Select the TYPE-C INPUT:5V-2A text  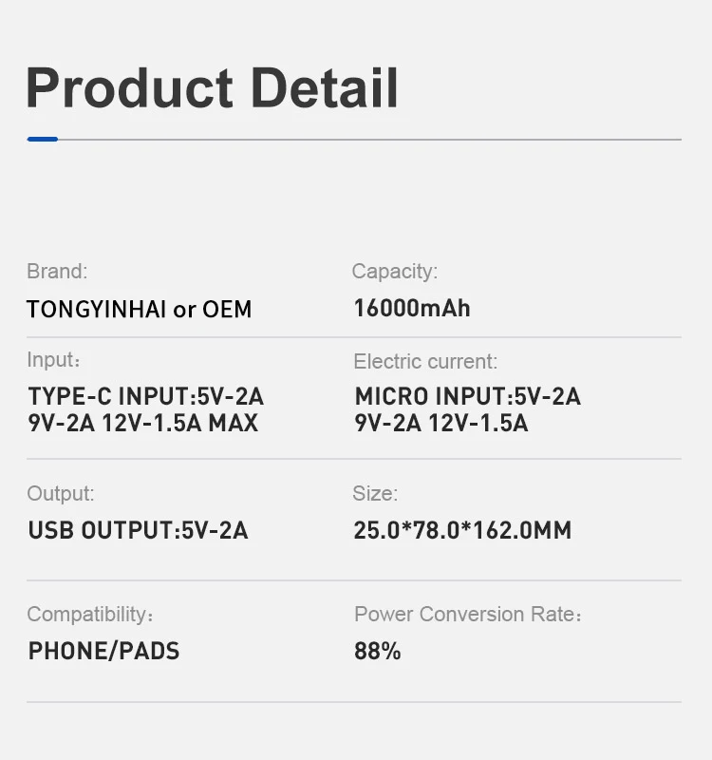pyautogui.click(x=146, y=396)
